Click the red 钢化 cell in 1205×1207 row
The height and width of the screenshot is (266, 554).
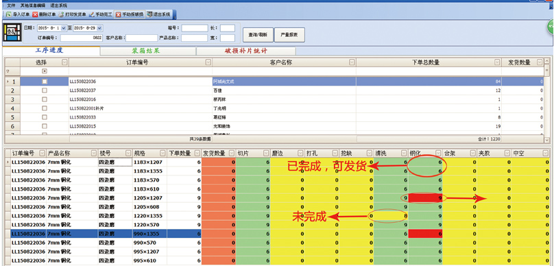point(425,198)
